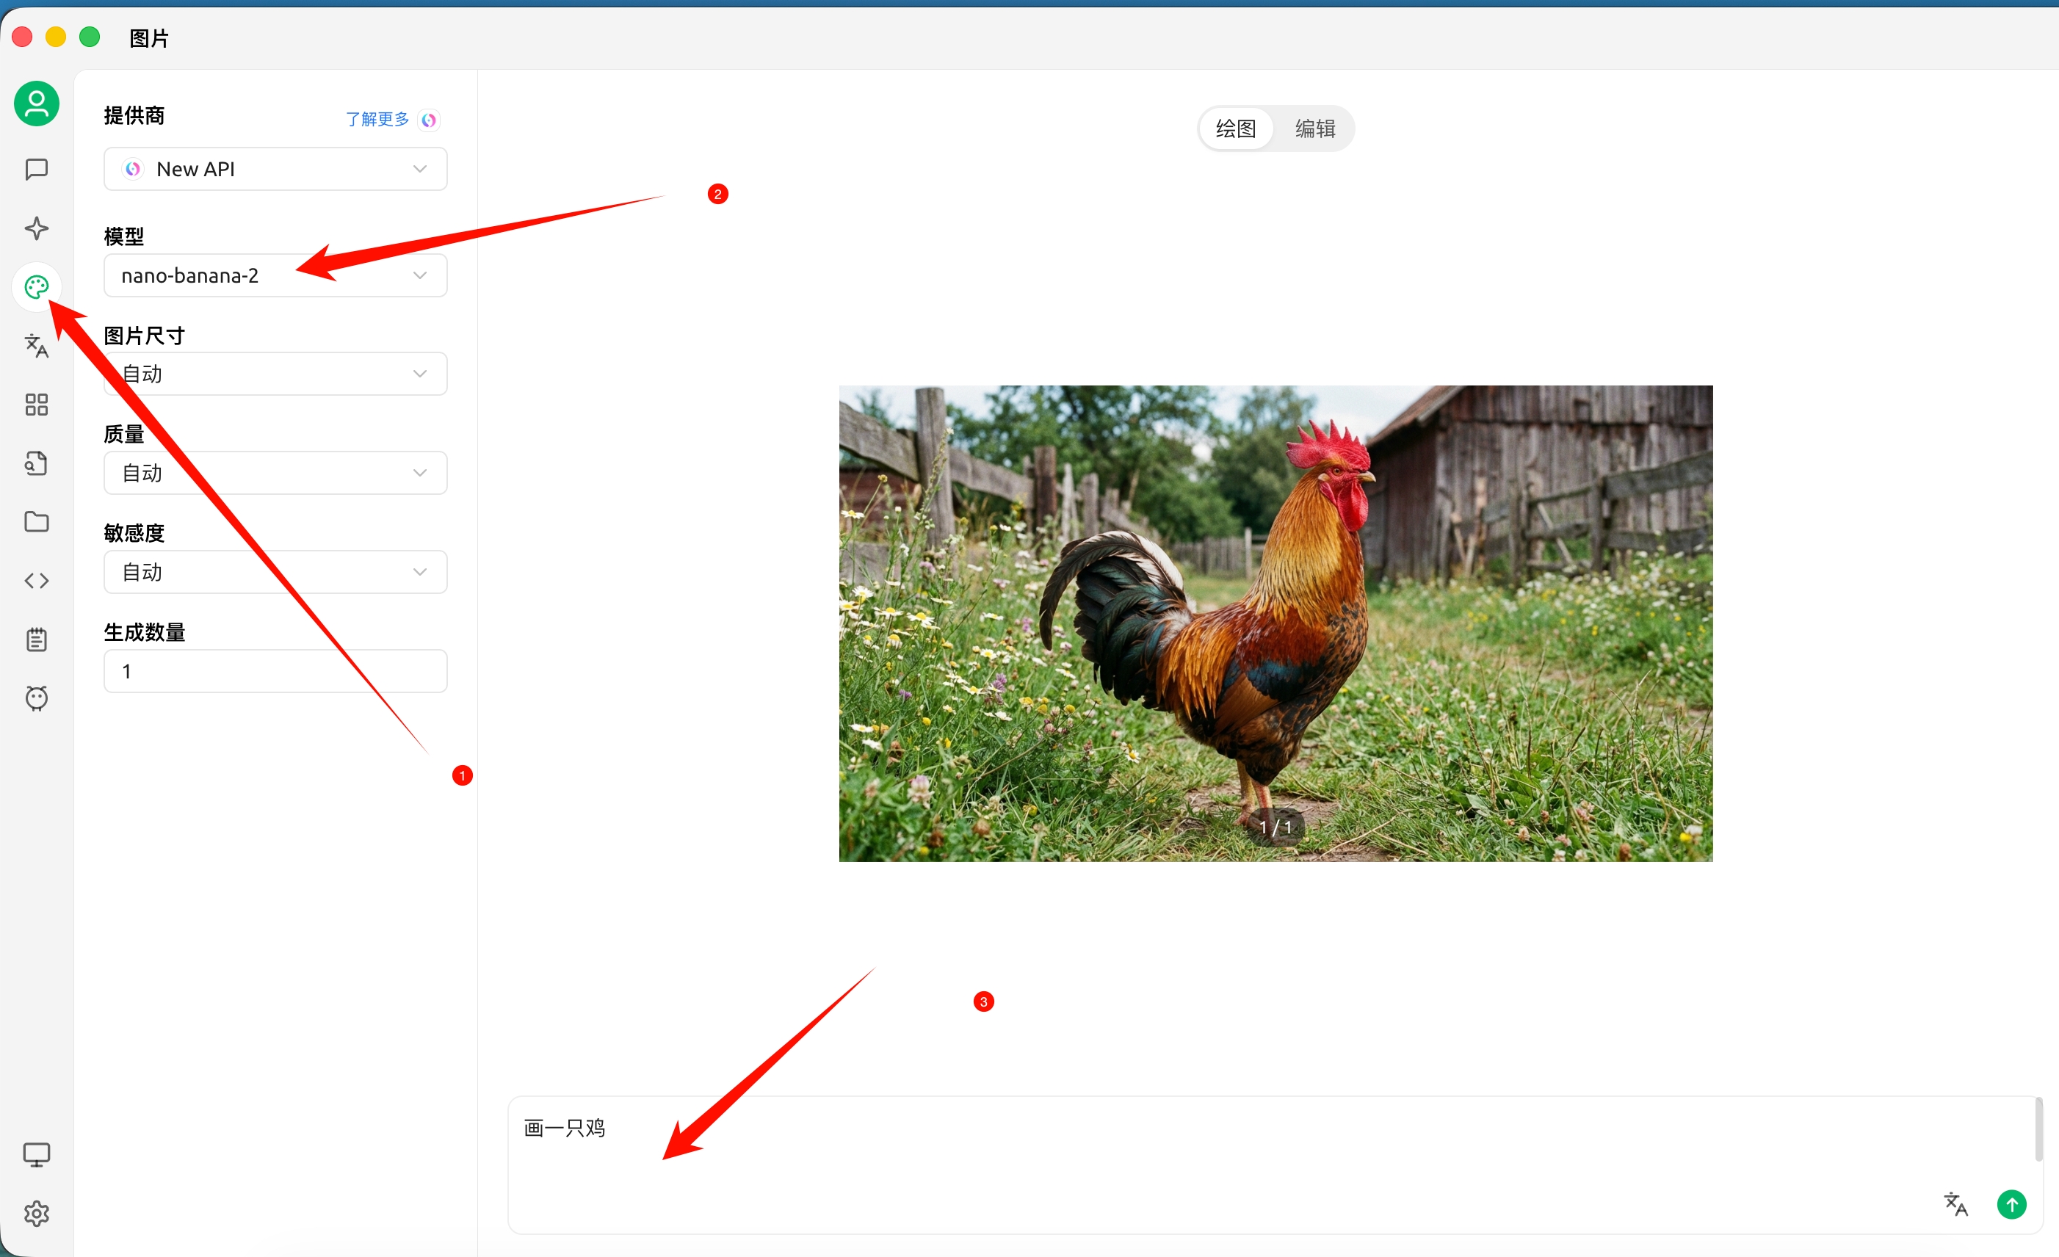The width and height of the screenshot is (2059, 1257).
Task: Open the files folder sidebar icon
Action: (x=36, y=521)
